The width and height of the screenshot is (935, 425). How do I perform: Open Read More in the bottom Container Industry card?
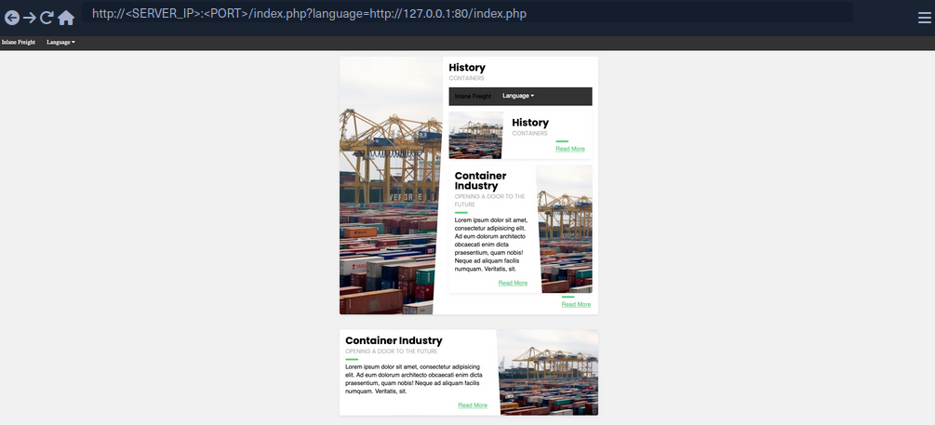point(473,405)
